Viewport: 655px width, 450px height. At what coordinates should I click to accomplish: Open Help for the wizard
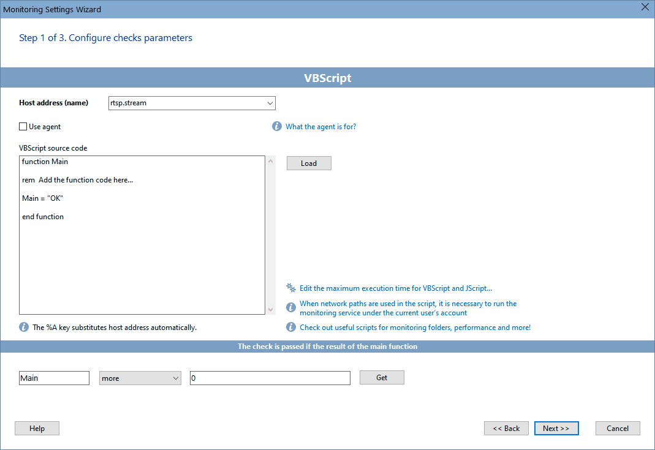pos(37,428)
